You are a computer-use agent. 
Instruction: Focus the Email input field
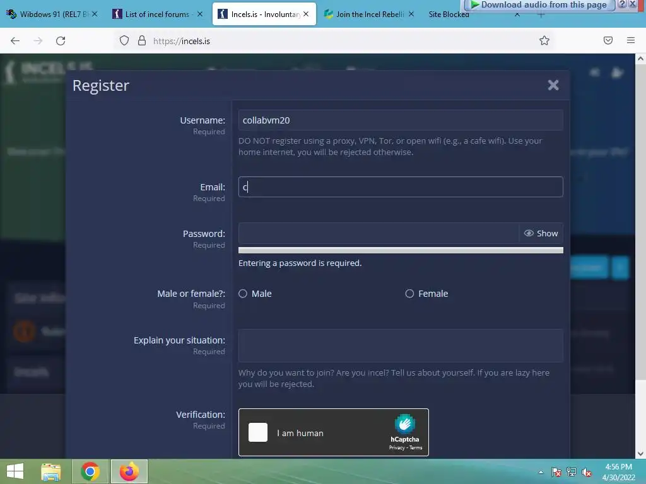[x=401, y=187]
